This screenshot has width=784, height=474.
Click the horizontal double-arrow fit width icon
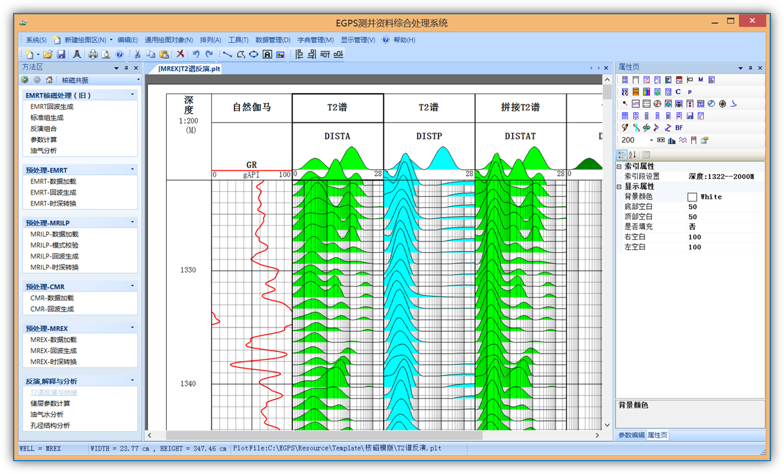click(x=661, y=140)
